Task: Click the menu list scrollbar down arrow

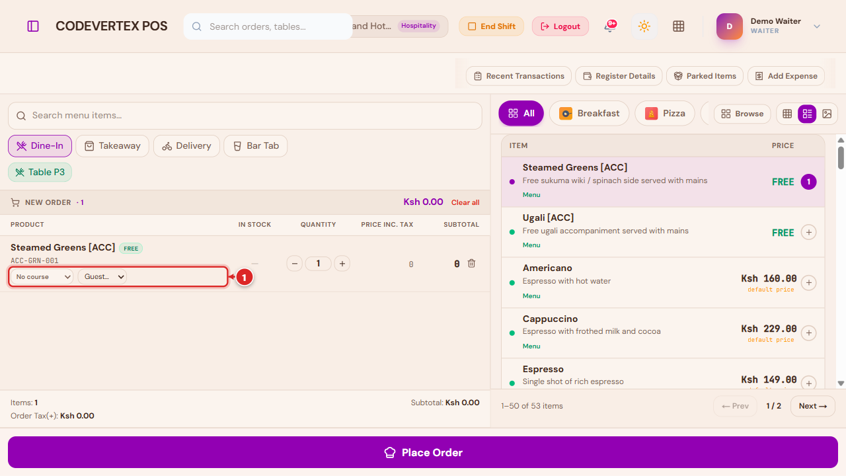Action: point(841,383)
